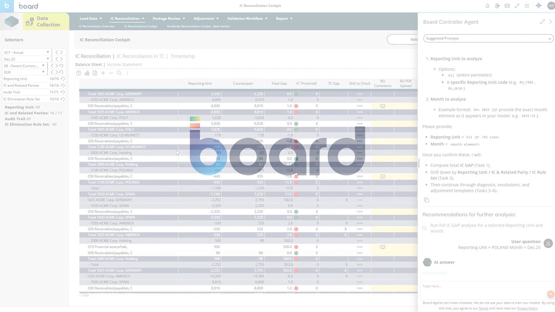Reset the Audit Trail selector
Viewport: 555px width, 312px height.
[62, 92]
